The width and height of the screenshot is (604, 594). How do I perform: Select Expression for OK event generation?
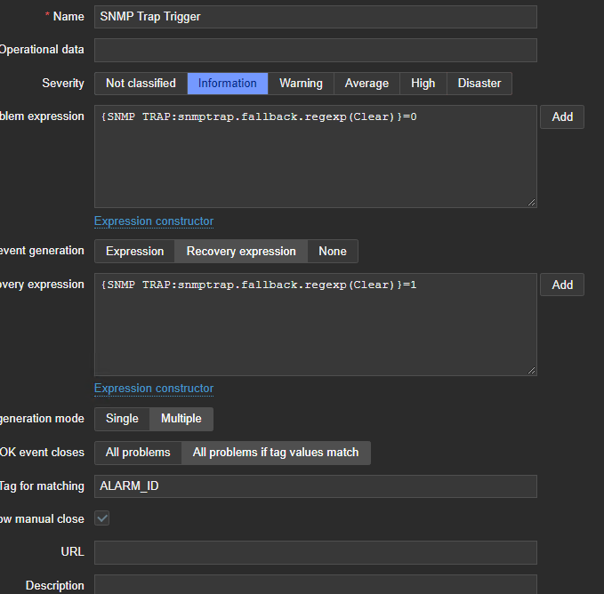(134, 252)
